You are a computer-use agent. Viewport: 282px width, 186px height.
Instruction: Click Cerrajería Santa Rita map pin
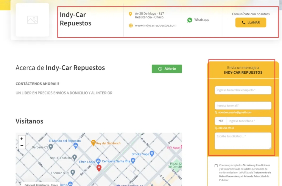coord(133,161)
